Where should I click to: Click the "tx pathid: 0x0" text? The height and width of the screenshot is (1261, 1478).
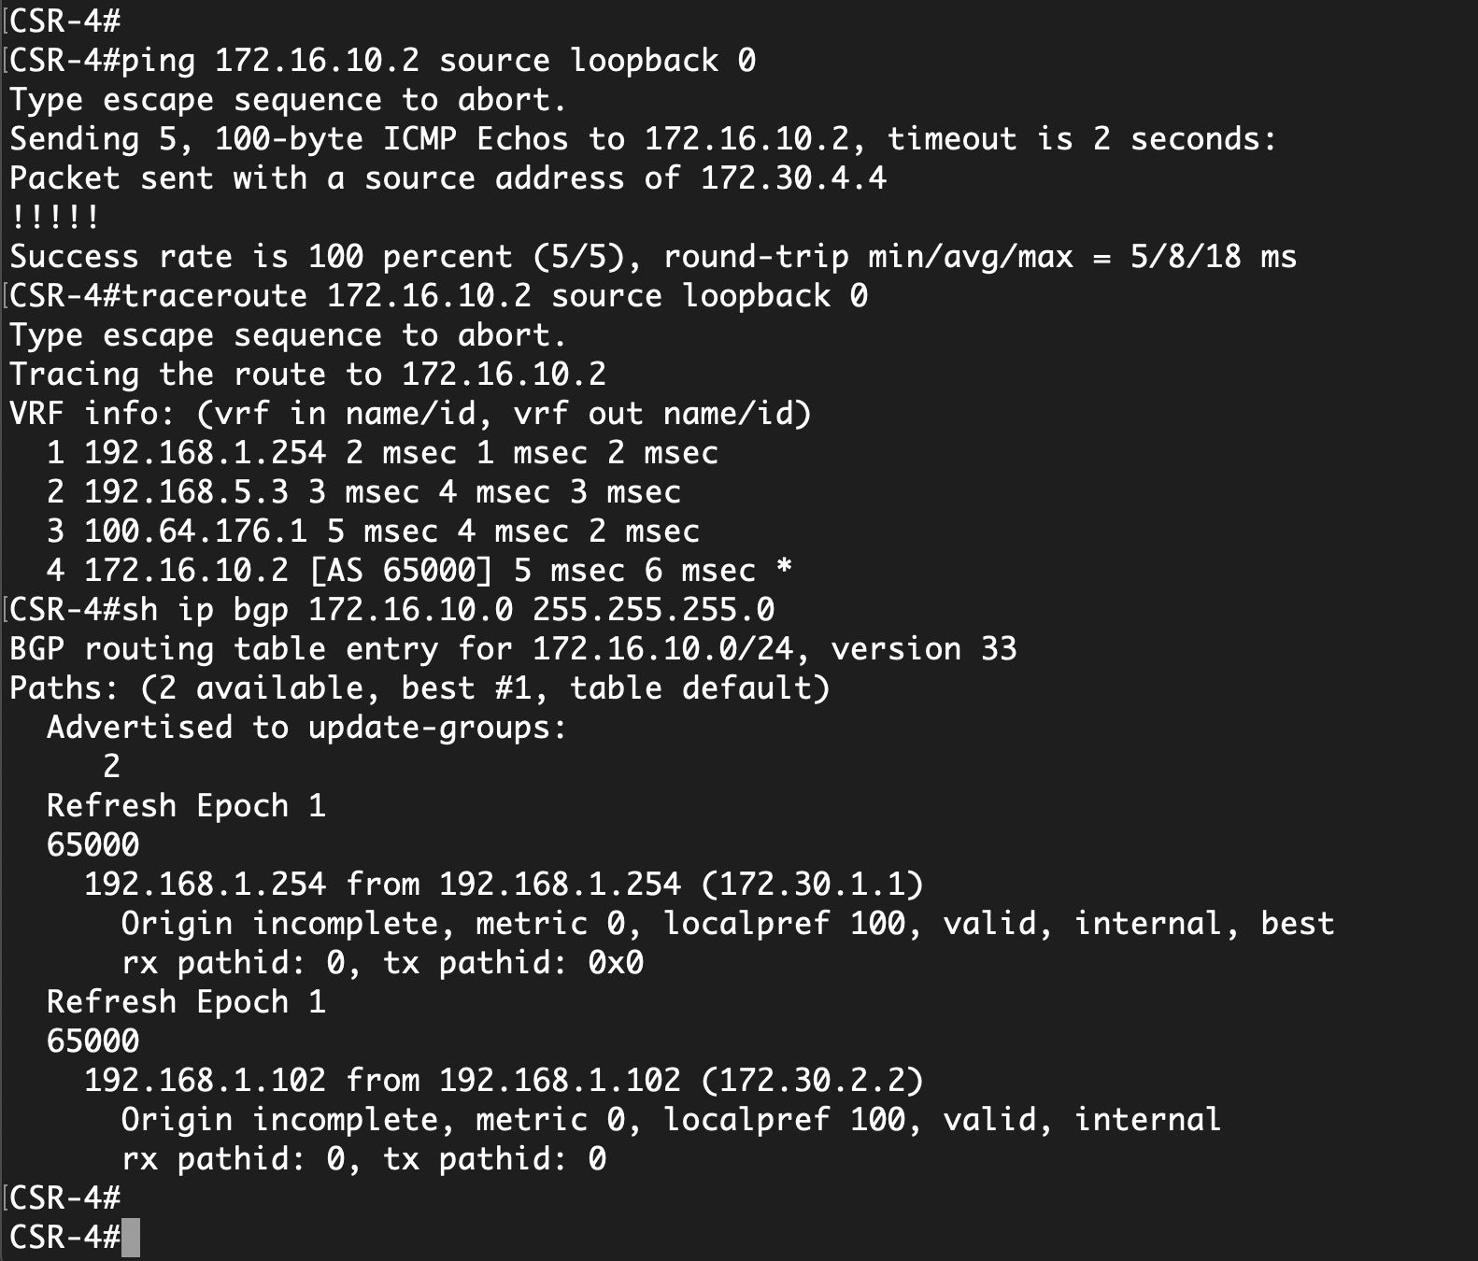[x=513, y=963]
